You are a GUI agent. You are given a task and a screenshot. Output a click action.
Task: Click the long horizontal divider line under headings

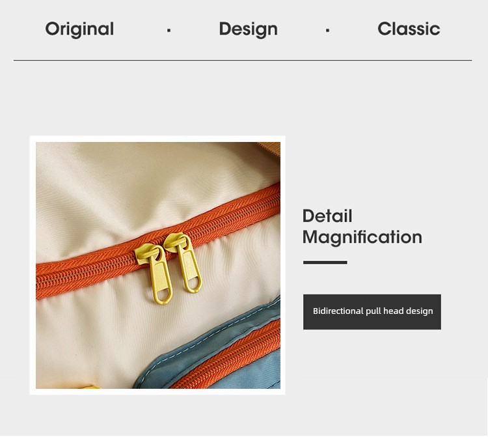[x=243, y=60]
